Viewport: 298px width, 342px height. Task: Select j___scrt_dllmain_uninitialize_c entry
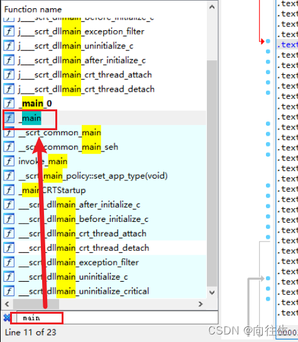coord(75,46)
